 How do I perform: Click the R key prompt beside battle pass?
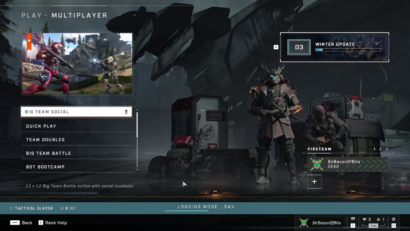[276, 47]
